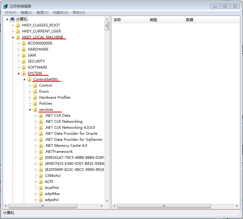Select .NET CLR Networking 4.0.0.0 key
The image size is (243, 219).
pos(70,128)
